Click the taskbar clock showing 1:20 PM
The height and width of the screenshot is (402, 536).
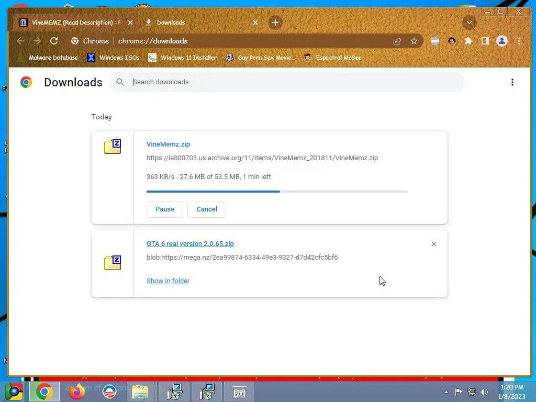pos(512,392)
